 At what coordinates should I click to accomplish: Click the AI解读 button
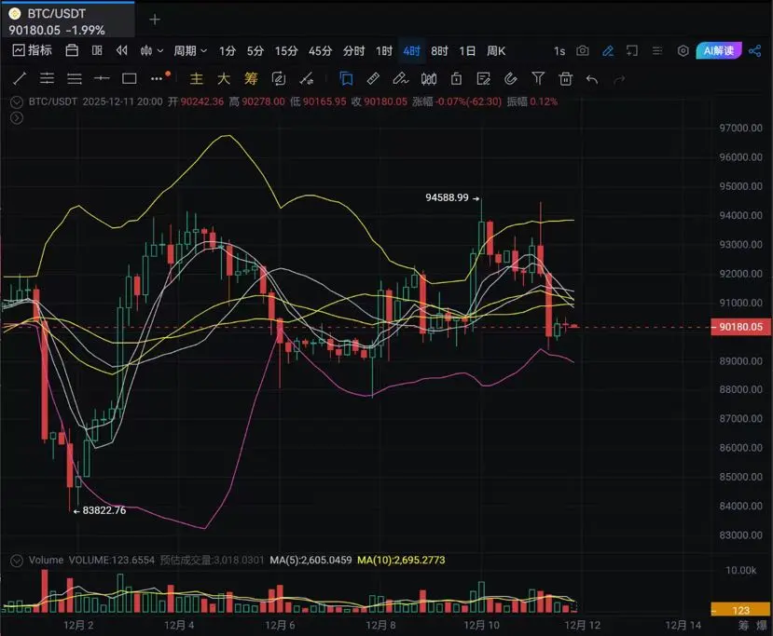coord(719,50)
